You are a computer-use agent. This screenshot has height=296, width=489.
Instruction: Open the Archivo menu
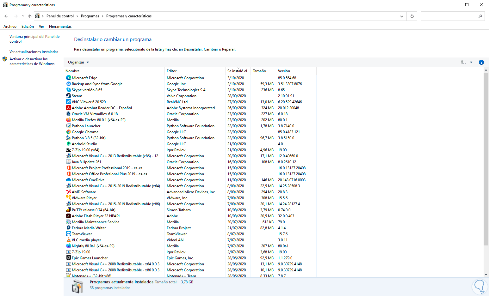[10, 27]
